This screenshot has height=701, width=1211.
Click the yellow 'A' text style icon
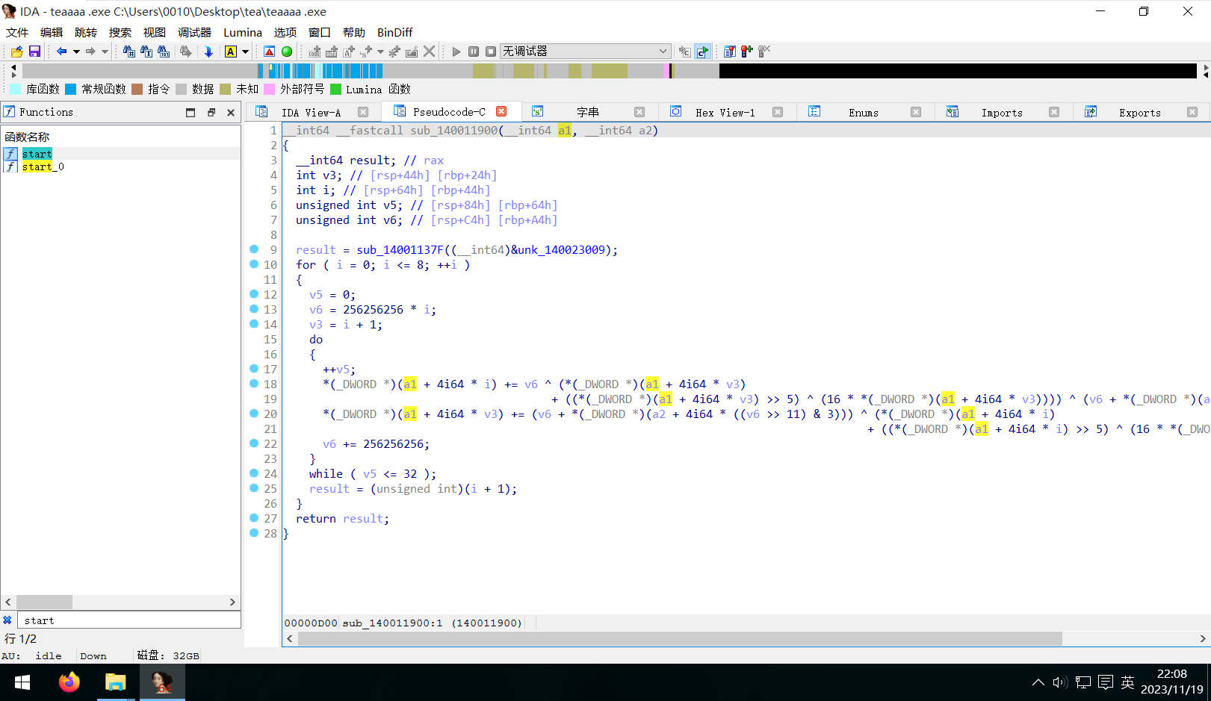[x=231, y=52]
